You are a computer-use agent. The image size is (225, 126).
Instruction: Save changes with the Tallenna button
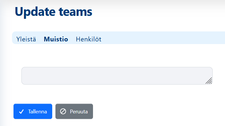click(33, 111)
